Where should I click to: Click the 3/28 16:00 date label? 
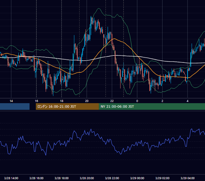coord(36,178)
